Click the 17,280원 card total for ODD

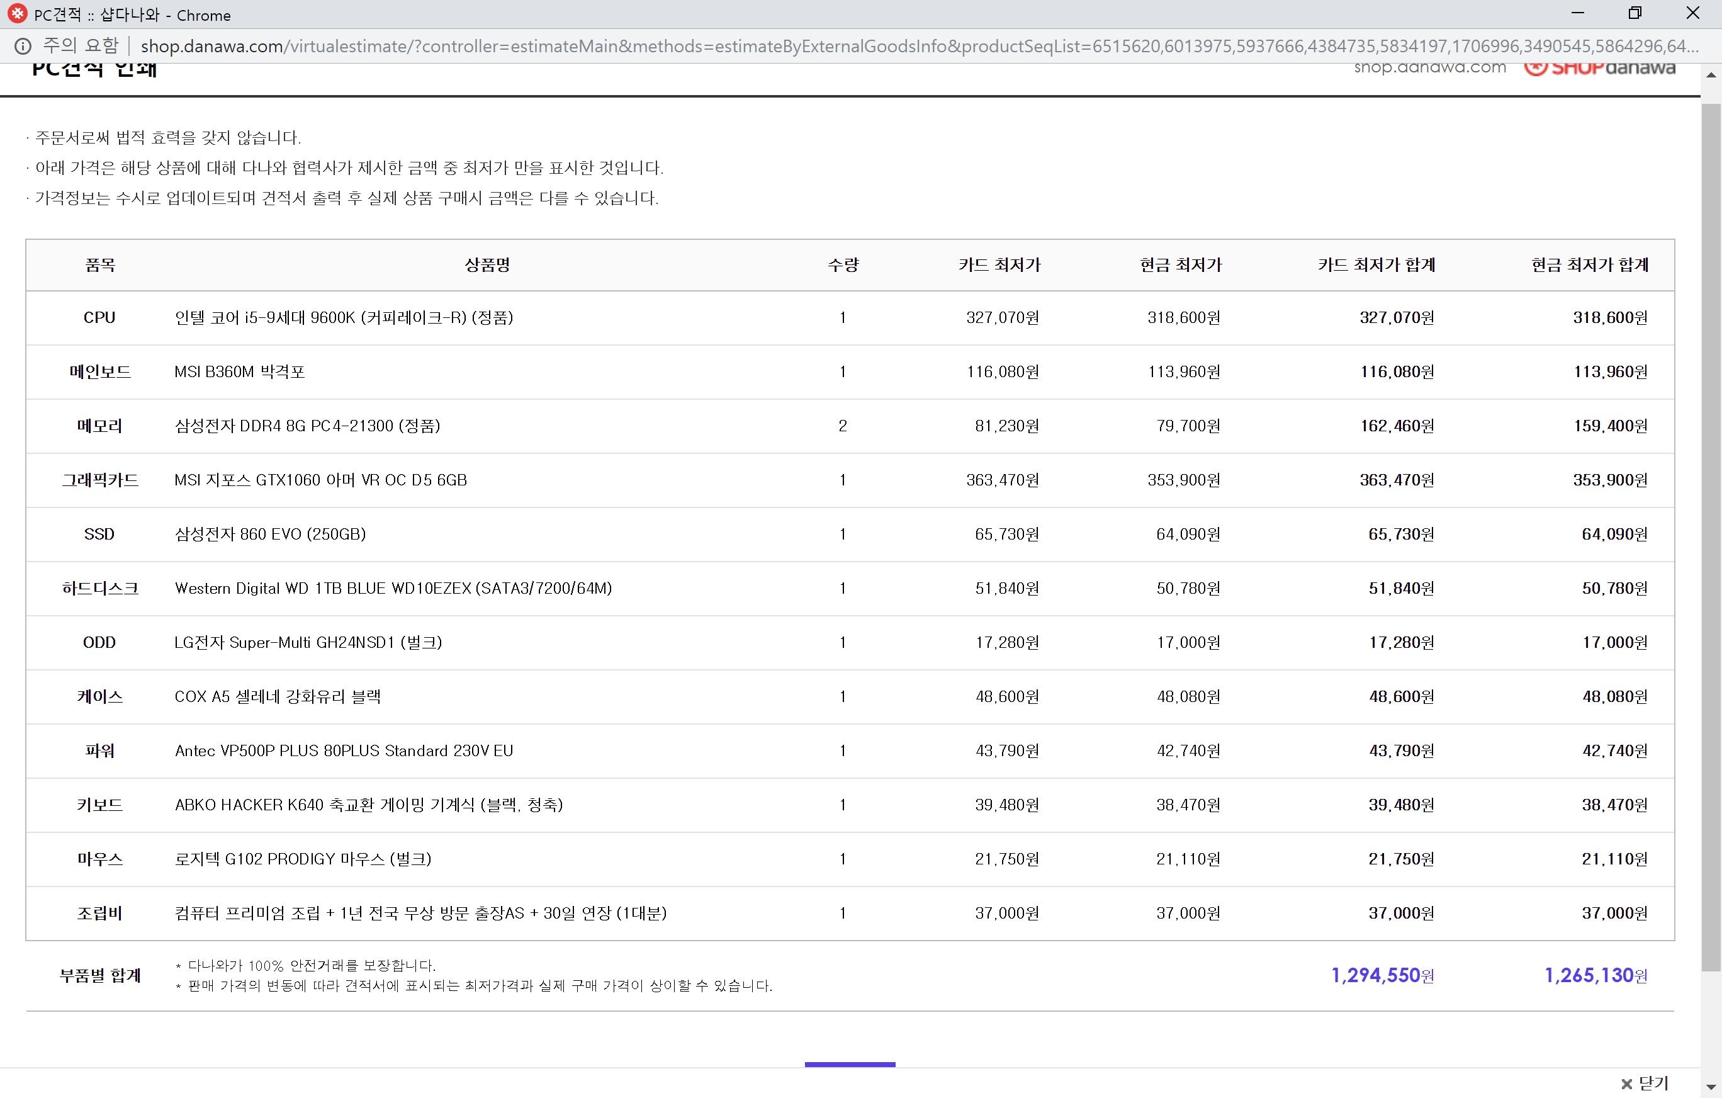coord(1402,642)
